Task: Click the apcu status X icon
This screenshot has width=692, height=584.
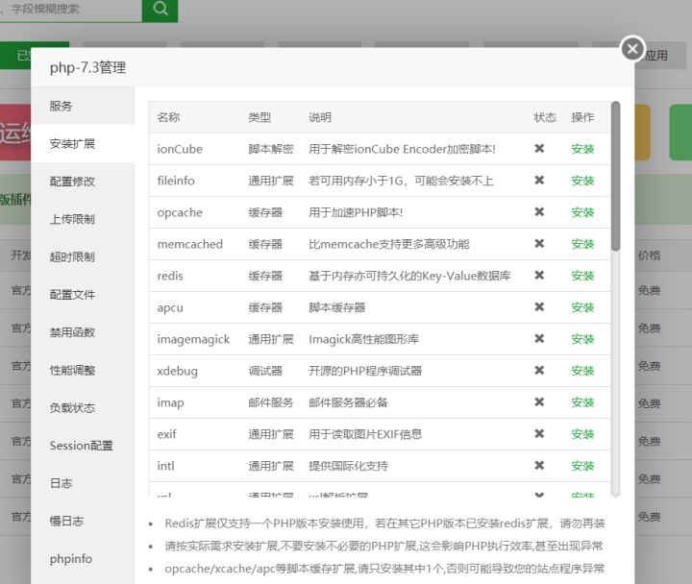Action: pos(539,307)
